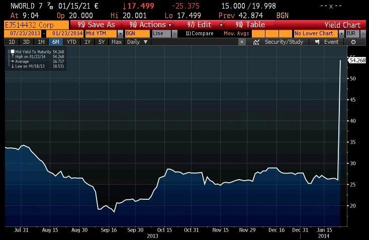
Task: Open the Mid YTM field dropdown arrow
Action: point(120,34)
